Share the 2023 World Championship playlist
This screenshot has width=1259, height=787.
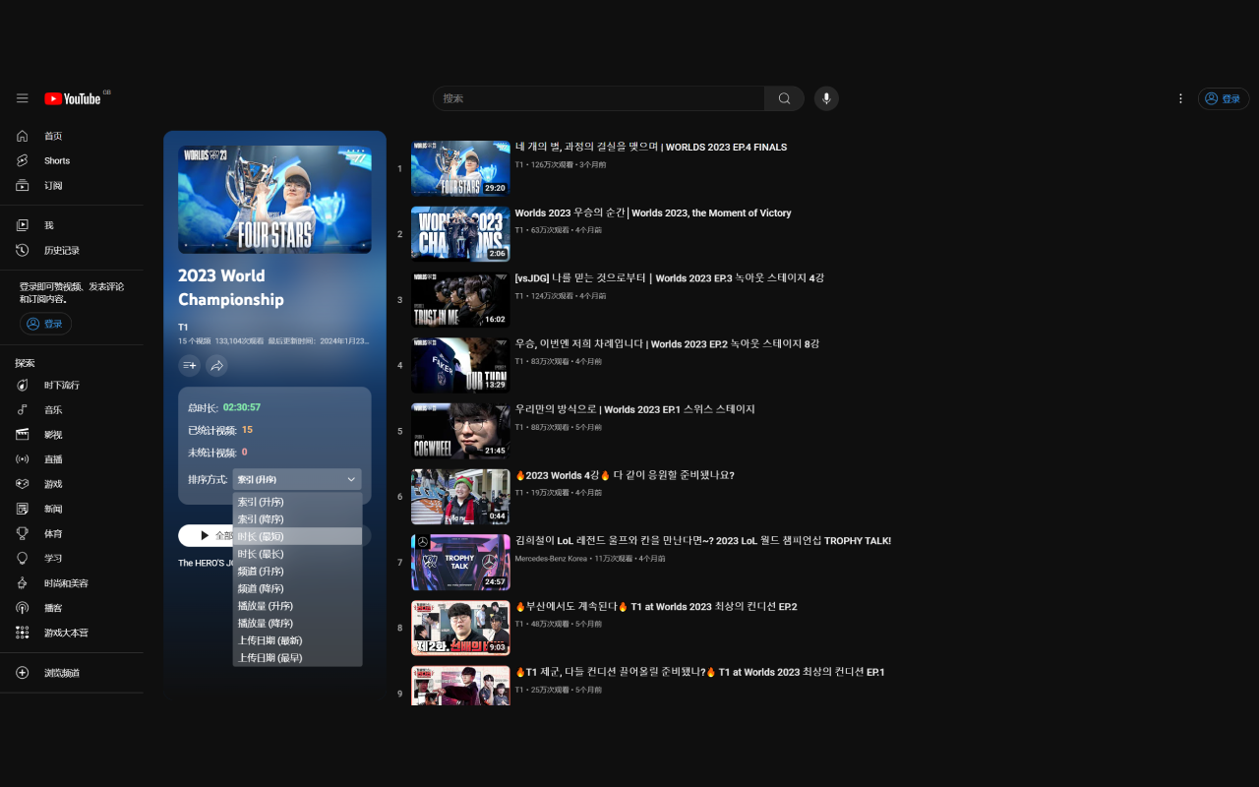point(216,365)
